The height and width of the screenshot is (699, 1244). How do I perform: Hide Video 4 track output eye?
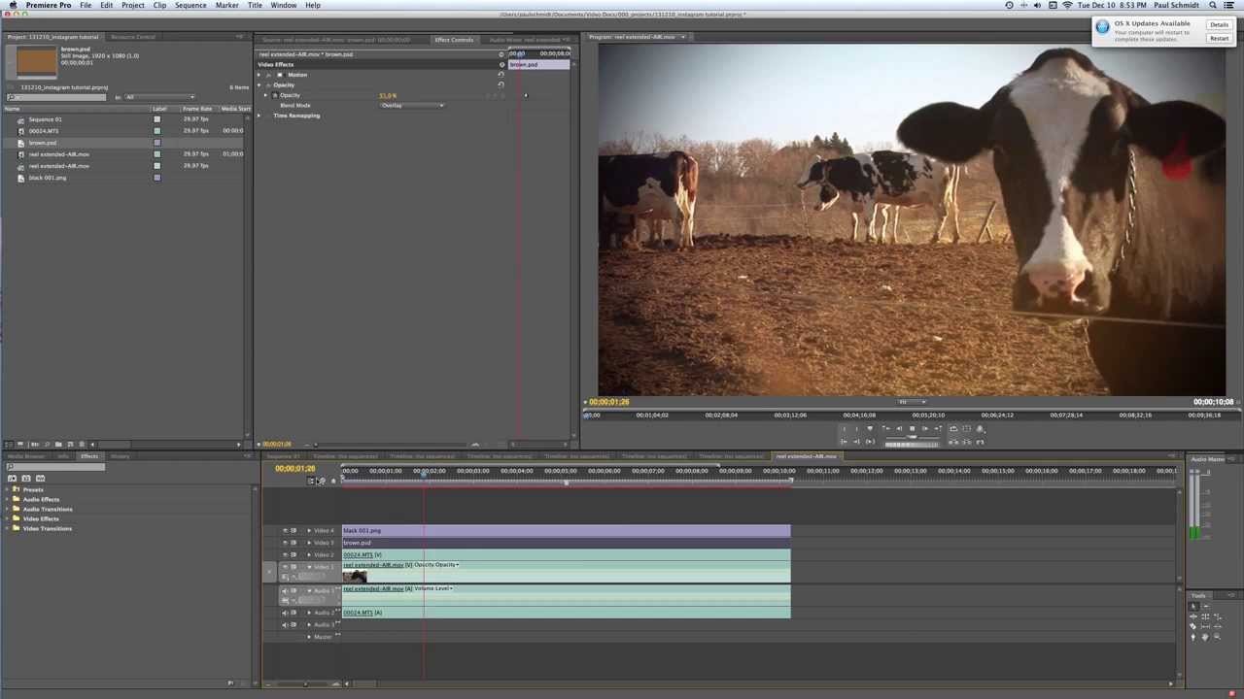coord(285,530)
